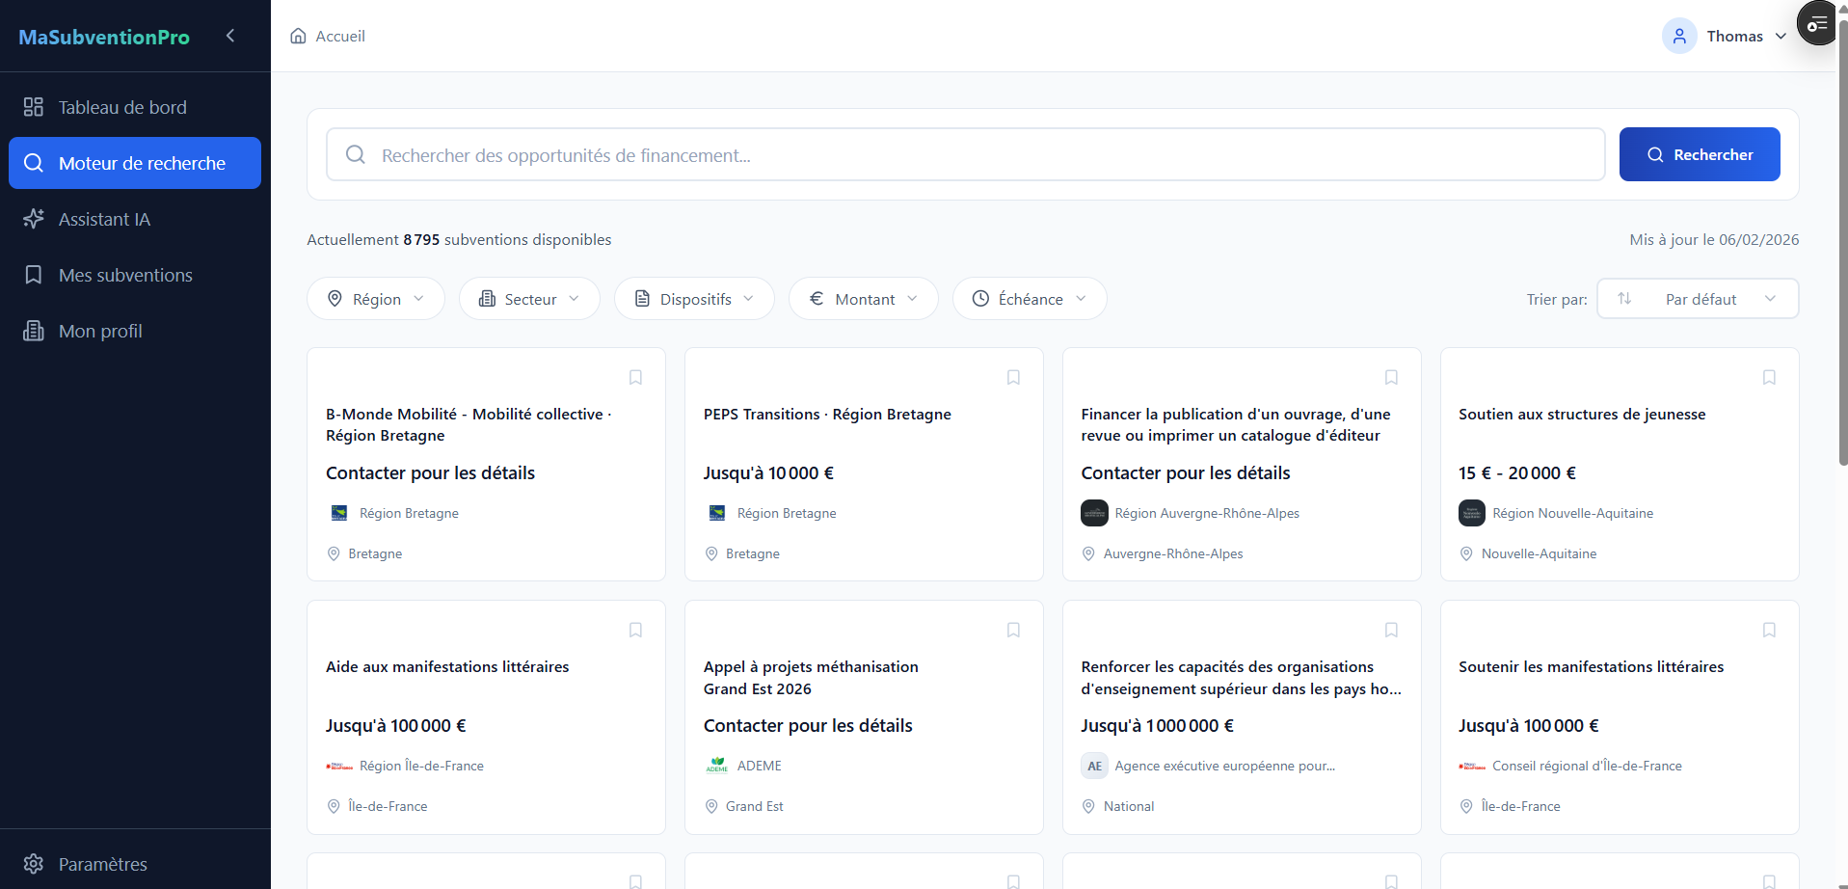The height and width of the screenshot is (889, 1848).
Task: Click the sort arrows icon in the sort box
Action: coord(1624,299)
